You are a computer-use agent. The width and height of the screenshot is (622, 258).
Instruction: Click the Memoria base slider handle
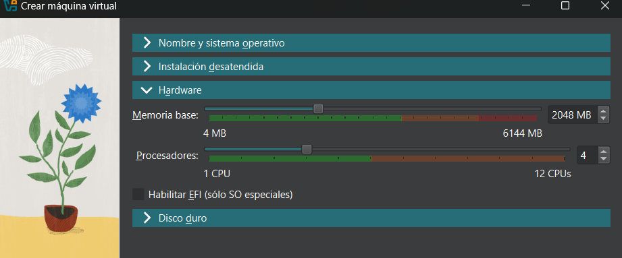(318, 108)
